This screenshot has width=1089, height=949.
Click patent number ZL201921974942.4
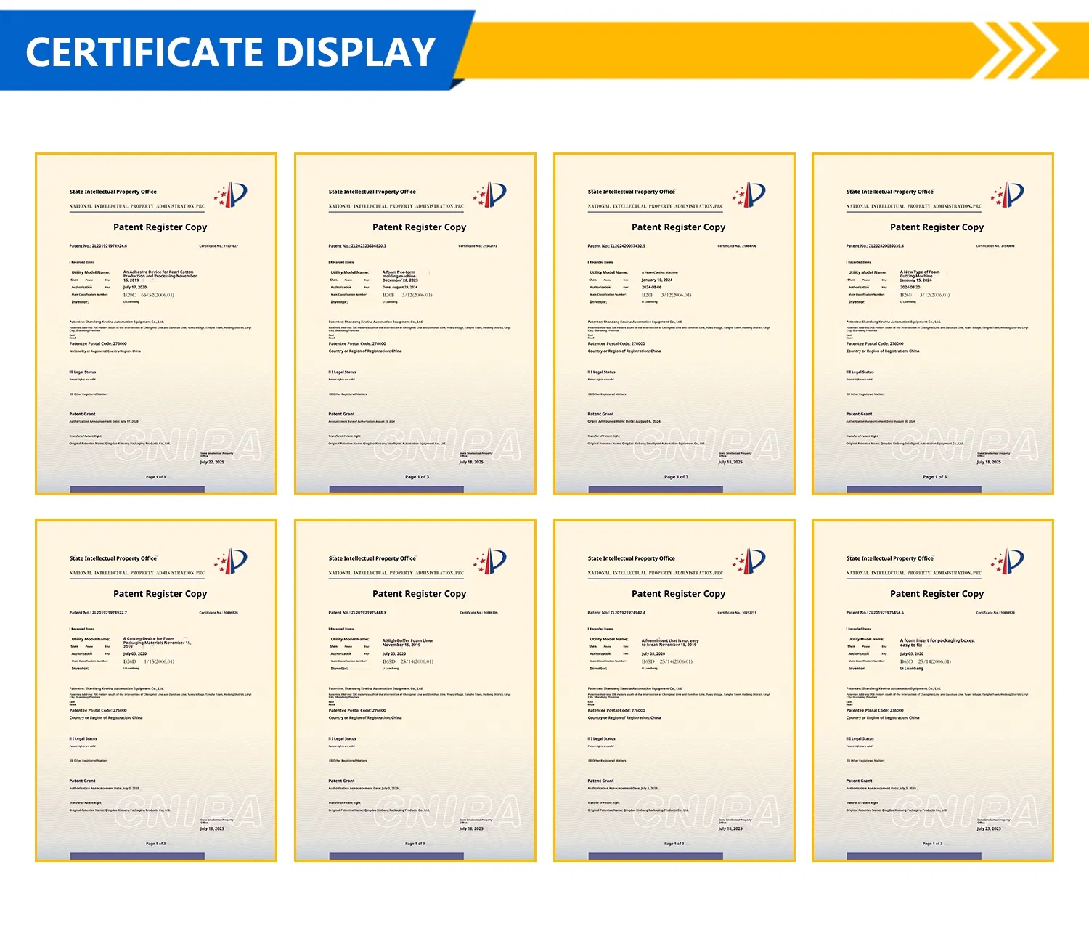pos(616,613)
